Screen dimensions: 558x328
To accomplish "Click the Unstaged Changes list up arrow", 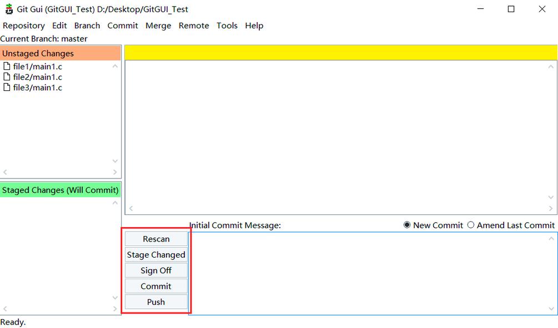I will click(115, 66).
